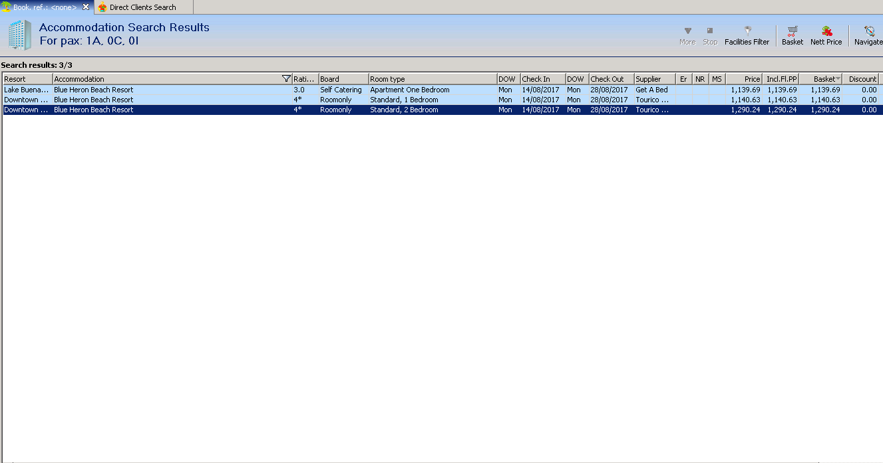
Task: Click the Basket column sort arrow
Action: tap(838, 79)
